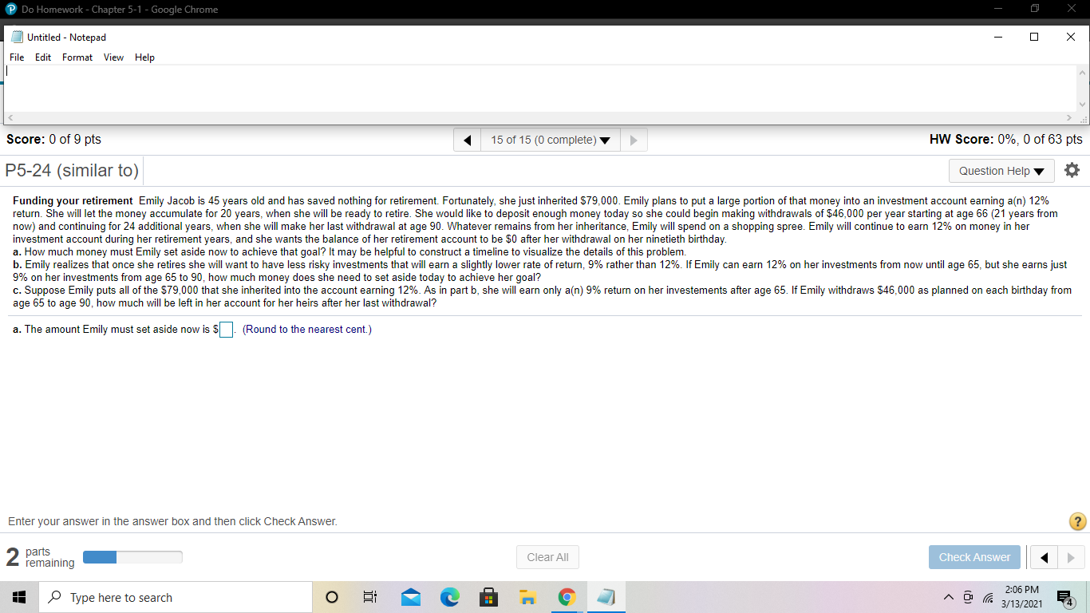Click the previous question arrow
Viewport: 1090px width, 613px height.
(x=467, y=139)
